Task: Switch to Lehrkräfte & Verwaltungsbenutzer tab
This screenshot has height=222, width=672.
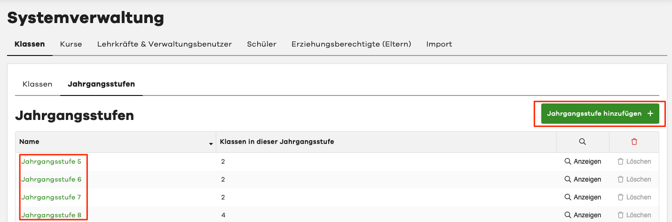Action: coord(165,44)
